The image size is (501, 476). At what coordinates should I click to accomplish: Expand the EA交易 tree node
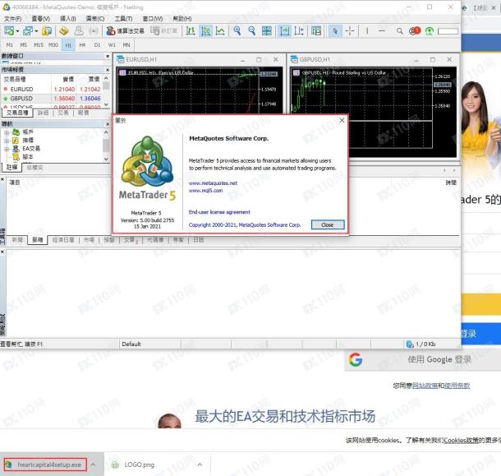[x=7, y=149]
